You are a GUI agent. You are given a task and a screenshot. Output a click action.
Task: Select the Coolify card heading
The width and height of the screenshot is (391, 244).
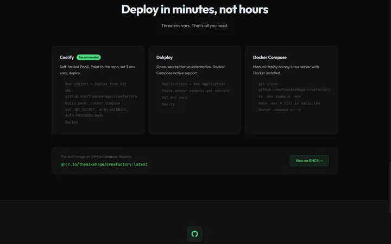[67, 57]
